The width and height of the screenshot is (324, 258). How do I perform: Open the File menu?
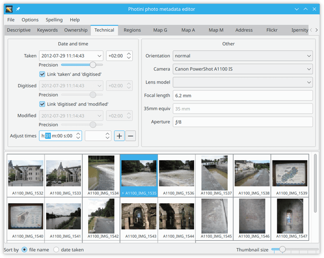click(10, 20)
